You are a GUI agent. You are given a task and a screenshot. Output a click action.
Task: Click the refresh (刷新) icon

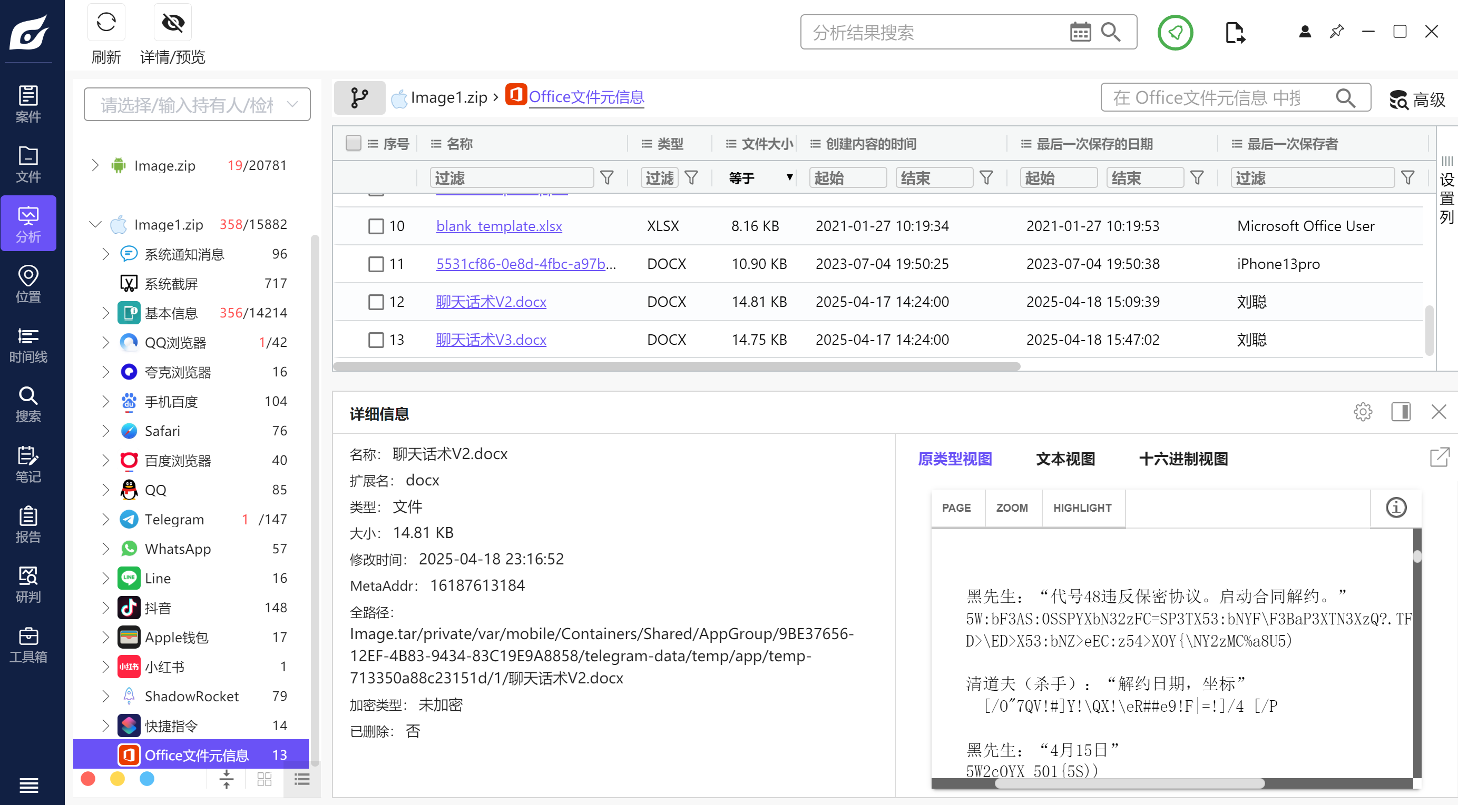point(106,23)
